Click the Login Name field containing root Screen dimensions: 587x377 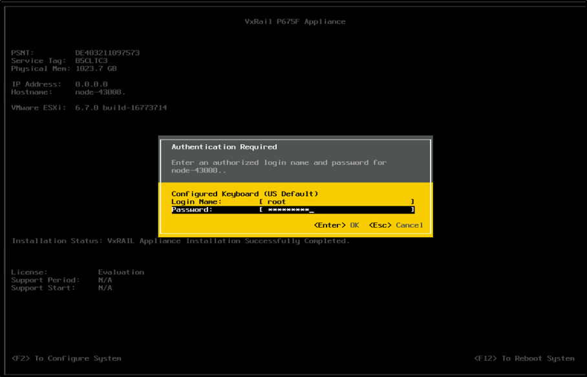coord(337,202)
